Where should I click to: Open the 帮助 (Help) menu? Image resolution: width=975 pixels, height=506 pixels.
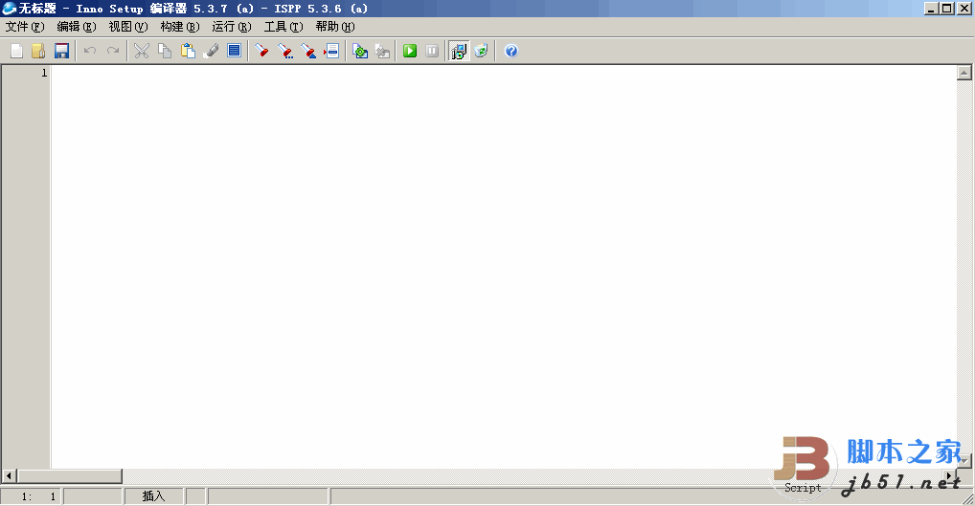[x=334, y=27]
